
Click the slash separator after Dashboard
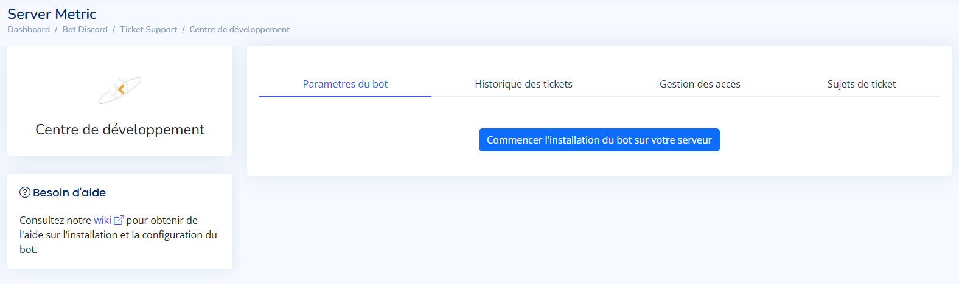pos(56,29)
